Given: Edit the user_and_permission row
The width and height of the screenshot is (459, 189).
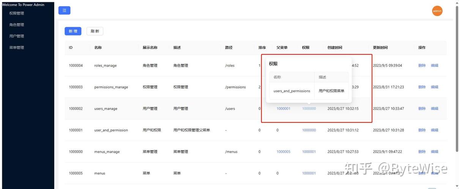Looking at the screenshot, I should point(434,130).
